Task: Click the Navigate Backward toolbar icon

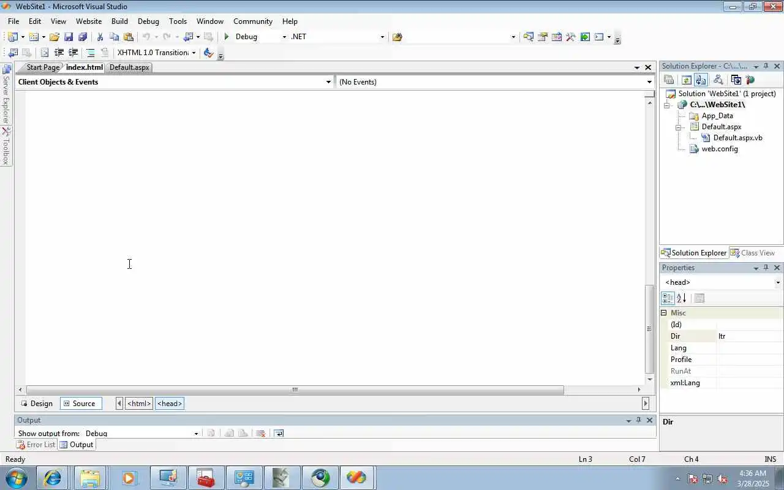Action: 189,37
